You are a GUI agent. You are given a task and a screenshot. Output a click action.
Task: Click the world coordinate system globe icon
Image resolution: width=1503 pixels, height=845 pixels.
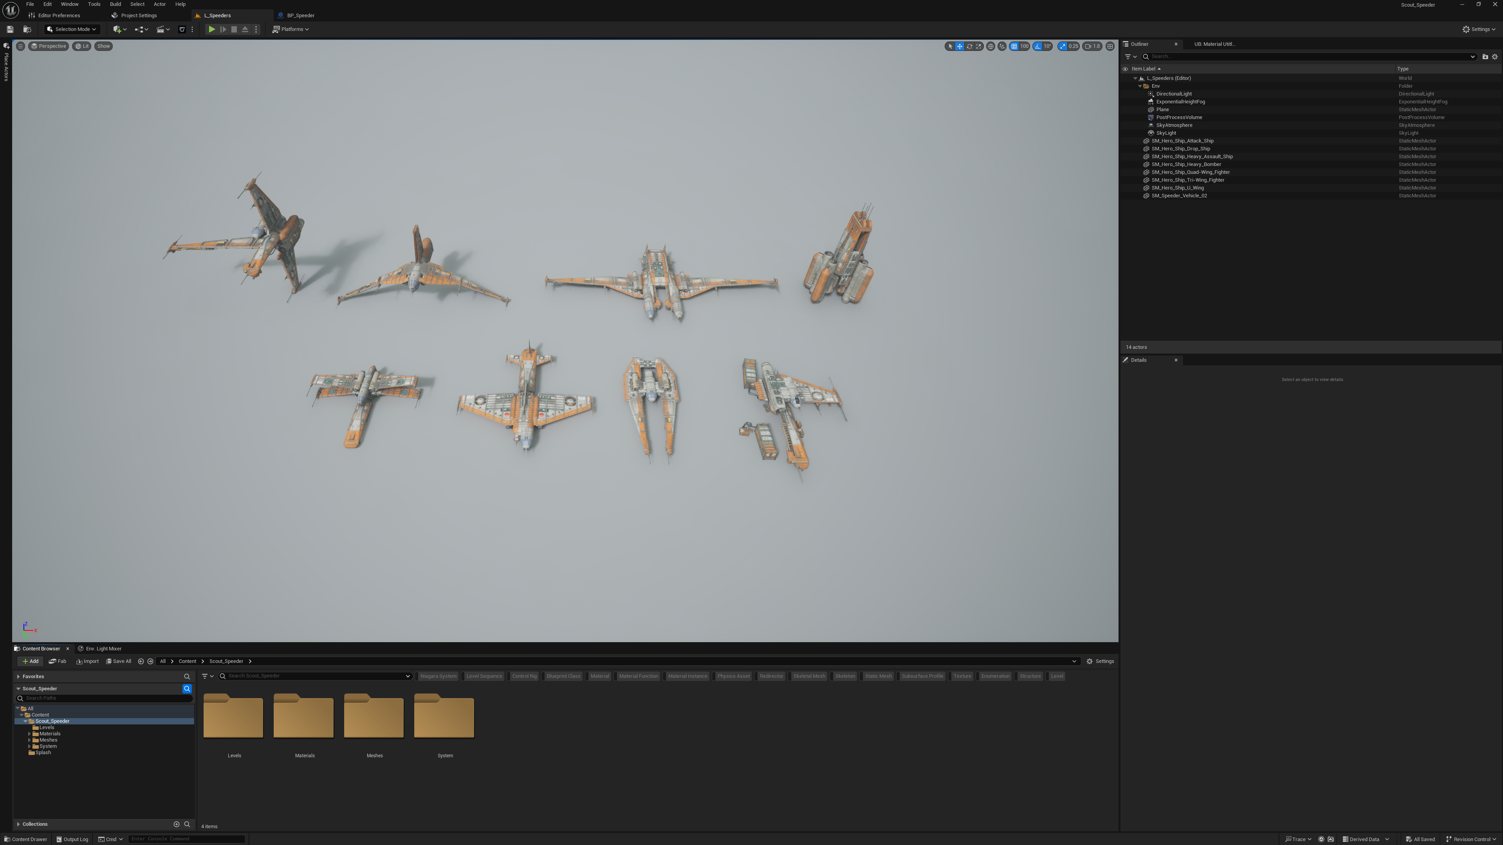pos(990,46)
